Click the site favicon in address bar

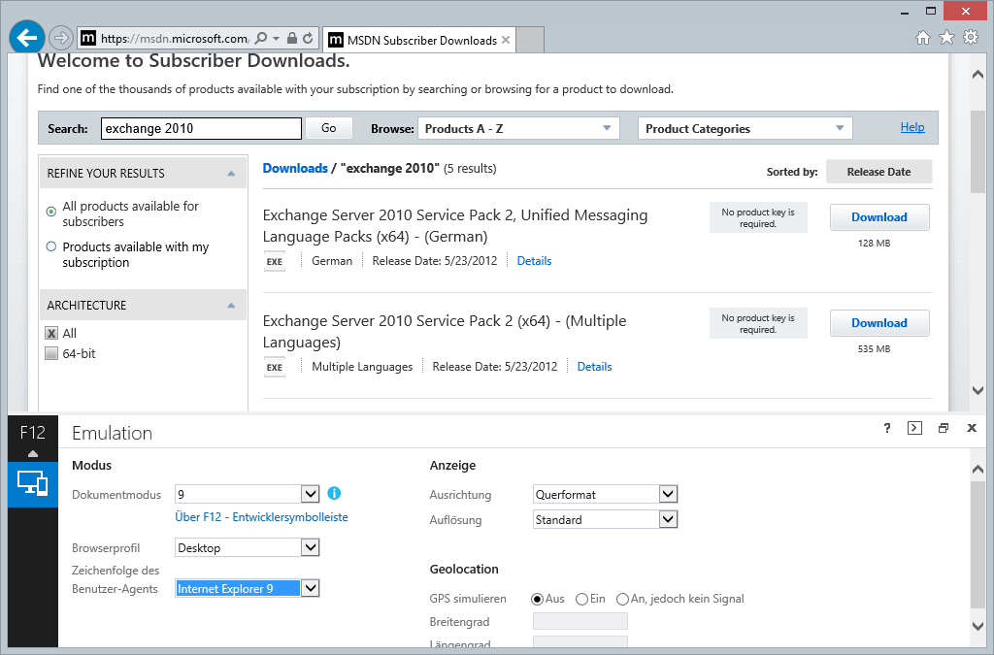(x=88, y=38)
